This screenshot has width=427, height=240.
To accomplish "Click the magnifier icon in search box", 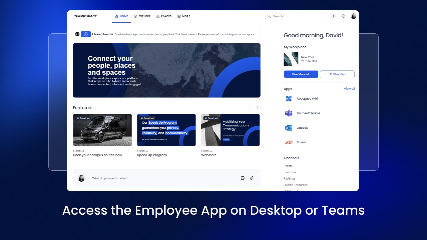I will (269, 16).
